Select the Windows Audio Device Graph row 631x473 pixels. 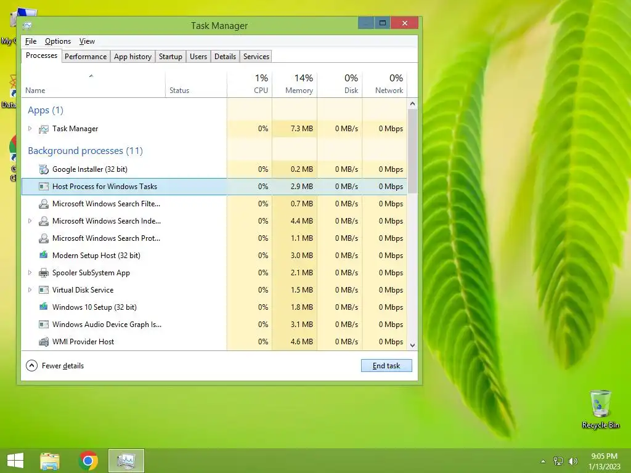coord(214,325)
